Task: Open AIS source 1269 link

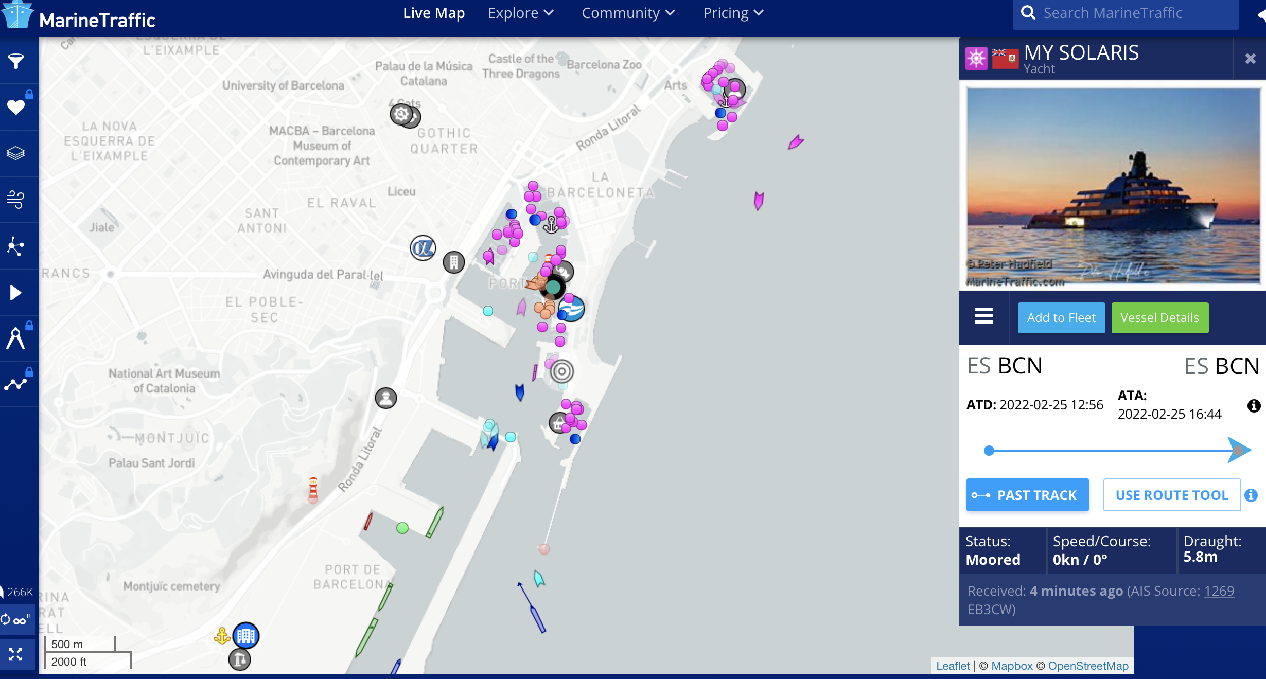Action: [1219, 591]
